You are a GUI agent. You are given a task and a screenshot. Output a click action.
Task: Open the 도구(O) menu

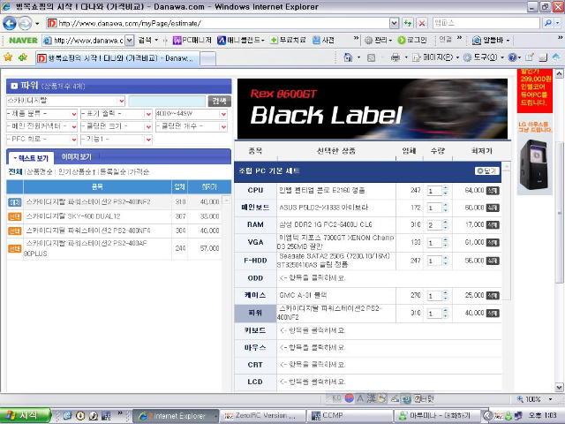(x=483, y=57)
